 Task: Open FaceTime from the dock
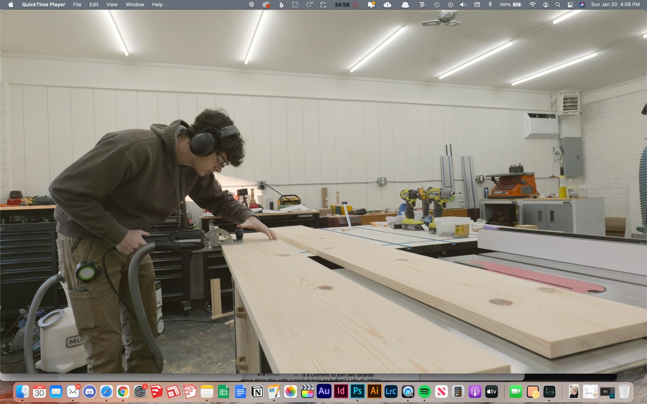pyautogui.click(x=516, y=392)
